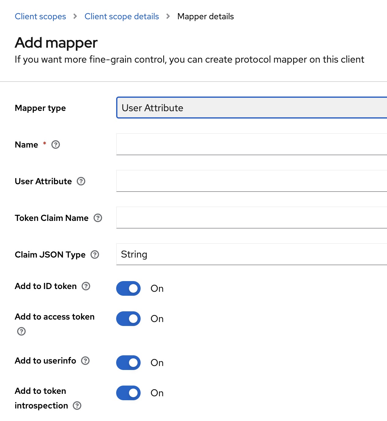Click help icon beside User Attribute label
This screenshot has height=421, width=387.
point(81,181)
